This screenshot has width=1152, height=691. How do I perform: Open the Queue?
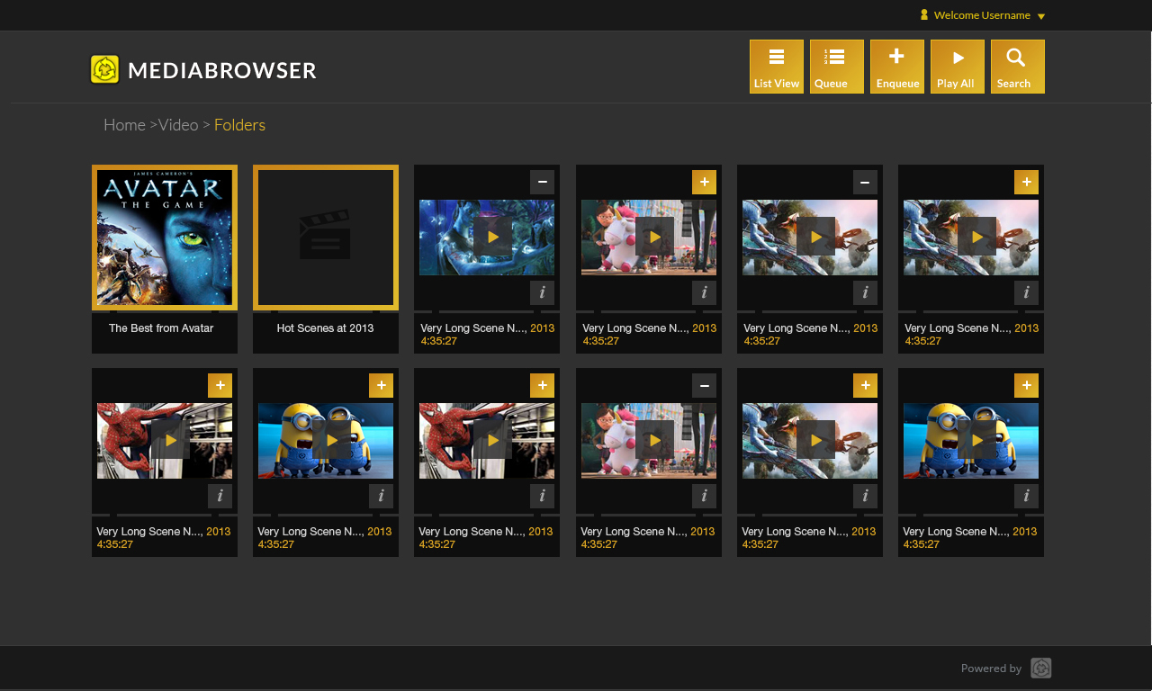[837, 67]
